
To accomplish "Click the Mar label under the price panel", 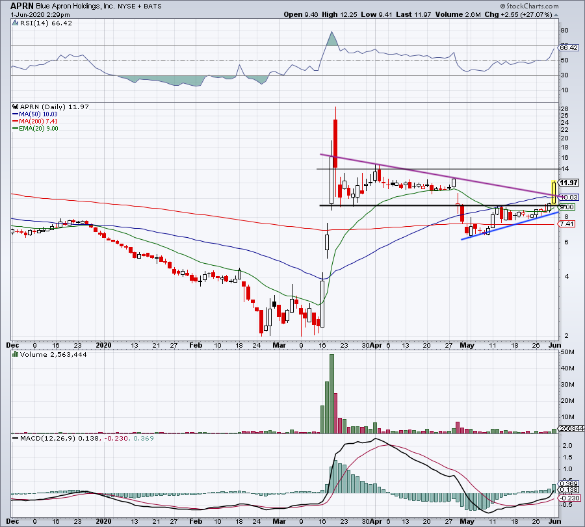I will pyautogui.click(x=279, y=345).
